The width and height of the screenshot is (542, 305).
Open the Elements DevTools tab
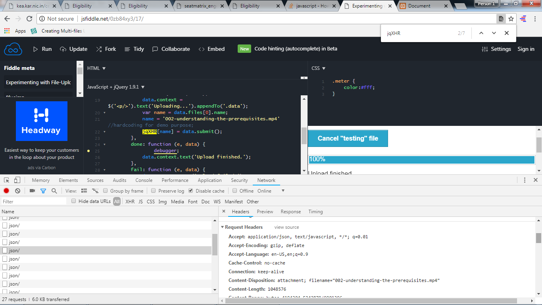[68, 180]
